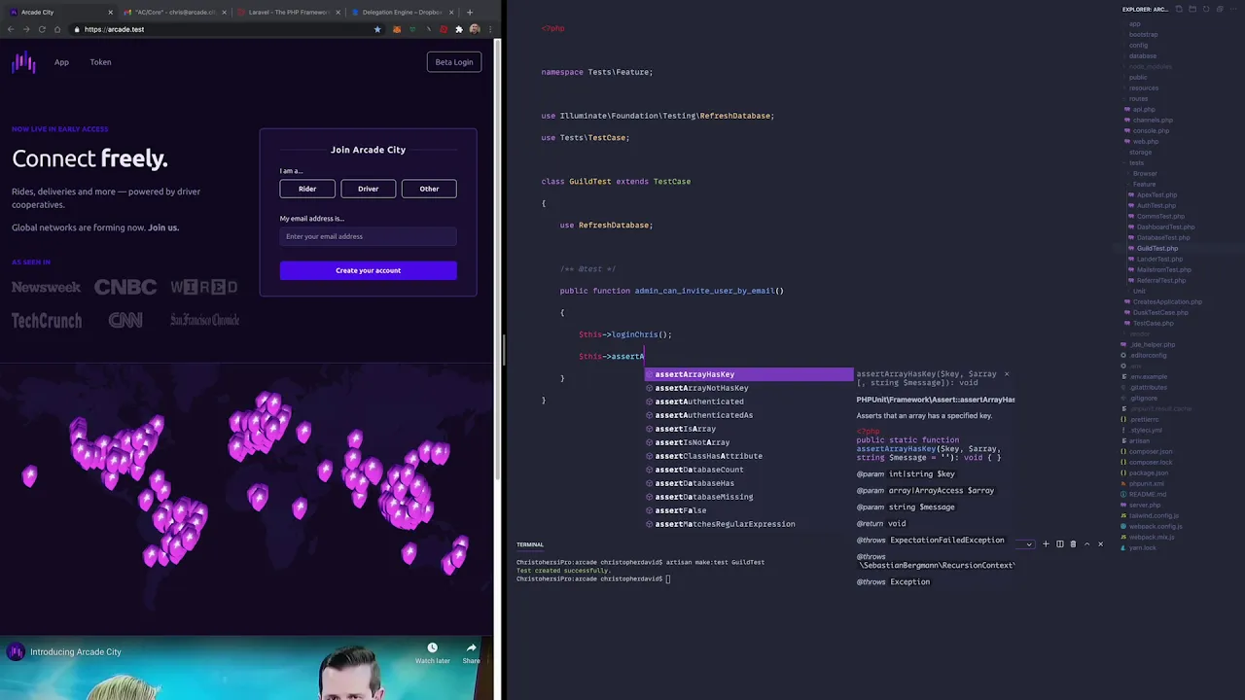Open web.php in routes folder
Screen dimensions: 1245x700
[x=1145, y=141]
